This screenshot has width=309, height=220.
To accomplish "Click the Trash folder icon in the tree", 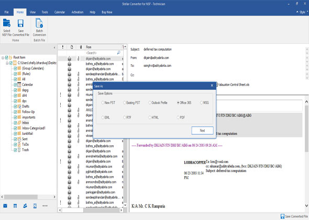I will click(x=19, y=150).
